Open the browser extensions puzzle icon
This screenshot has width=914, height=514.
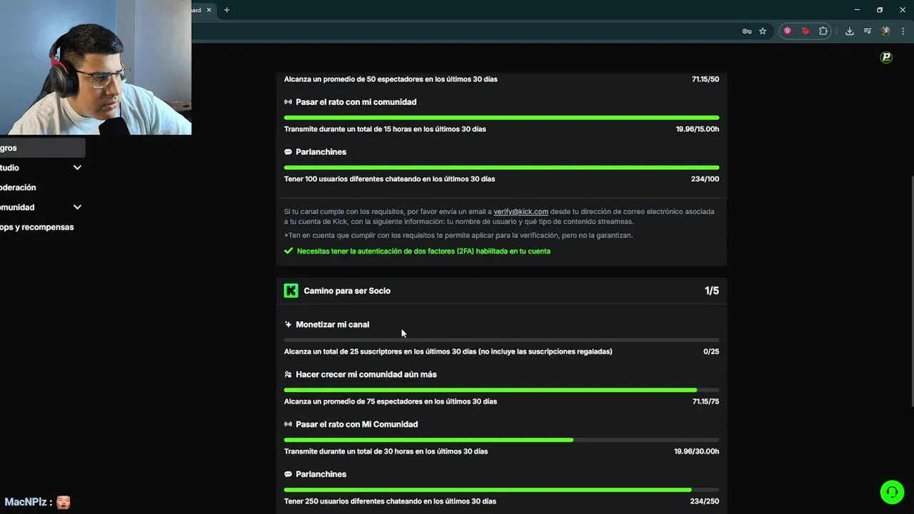pyautogui.click(x=823, y=31)
